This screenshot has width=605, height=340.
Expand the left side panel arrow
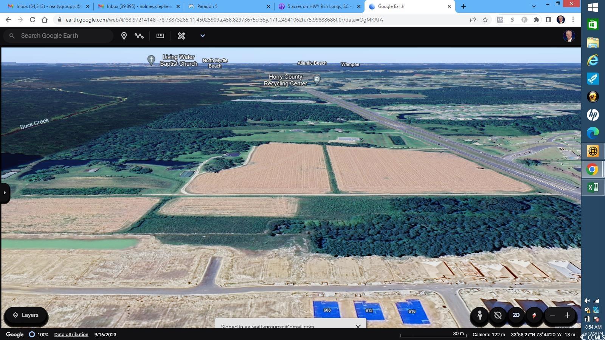[x=5, y=193]
